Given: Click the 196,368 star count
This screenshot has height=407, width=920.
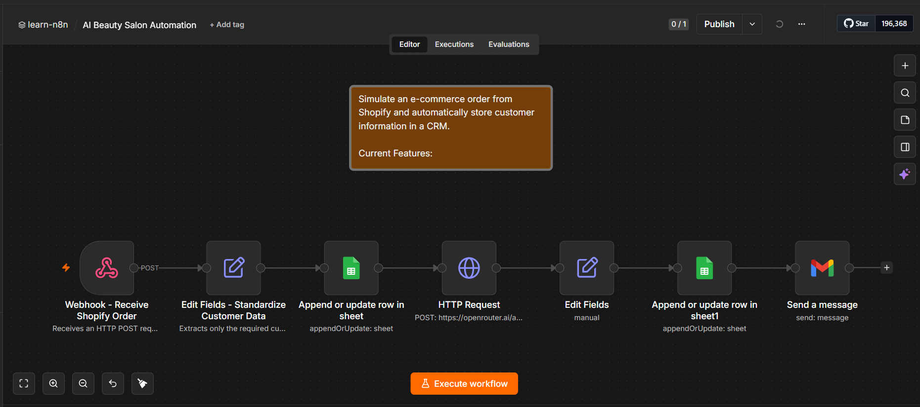Looking at the screenshot, I should coord(894,24).
